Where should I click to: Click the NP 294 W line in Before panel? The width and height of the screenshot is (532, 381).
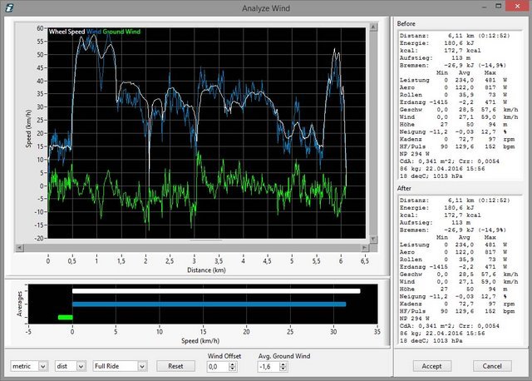(414, 154)
